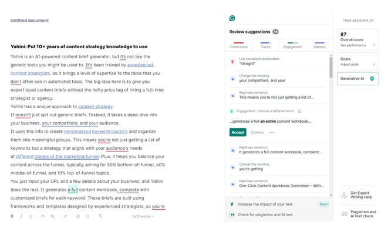Insert a link with the chain icon
The width and height of the screenshot is (391, 235).
65,216
